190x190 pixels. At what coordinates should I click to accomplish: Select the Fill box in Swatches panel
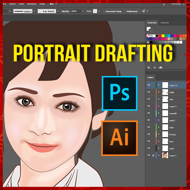(x=149, y=29)
